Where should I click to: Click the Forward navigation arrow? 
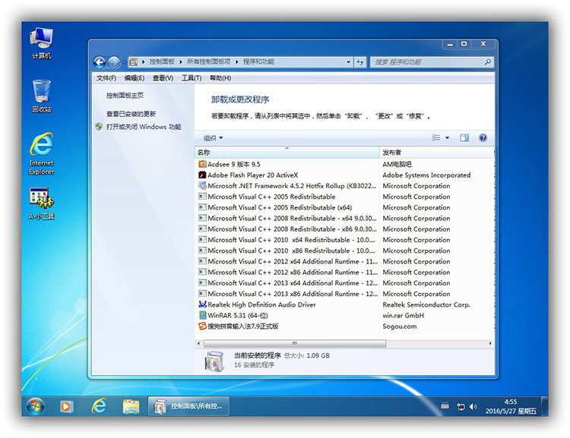[x=114, y=62]
